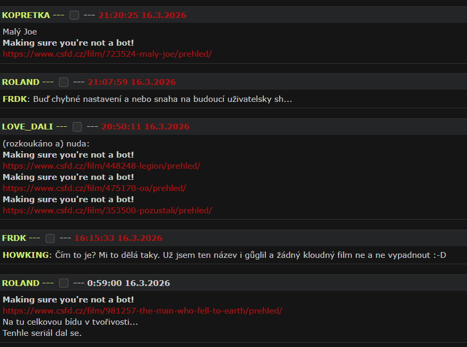Open the-man-who-fell-to-earth csfd.cz link

pyautogui.click(x=142, y=311)
